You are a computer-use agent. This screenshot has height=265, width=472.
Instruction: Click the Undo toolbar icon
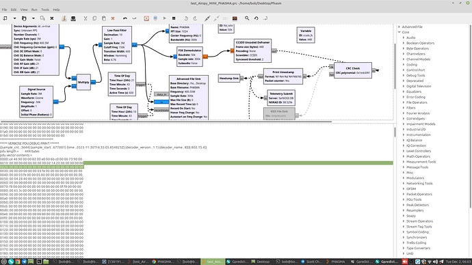pyautogui.click(x=125, y=18)
